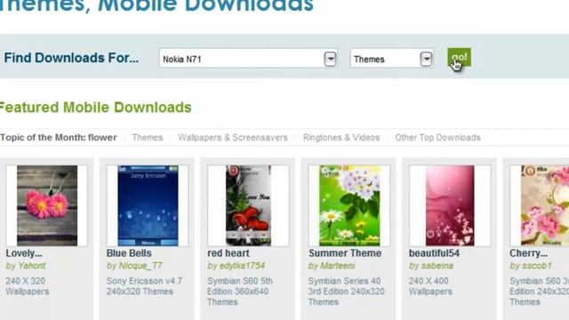Click the Cherry... title link
This screenshot has width=569, height=320.
tap(528, 253)
